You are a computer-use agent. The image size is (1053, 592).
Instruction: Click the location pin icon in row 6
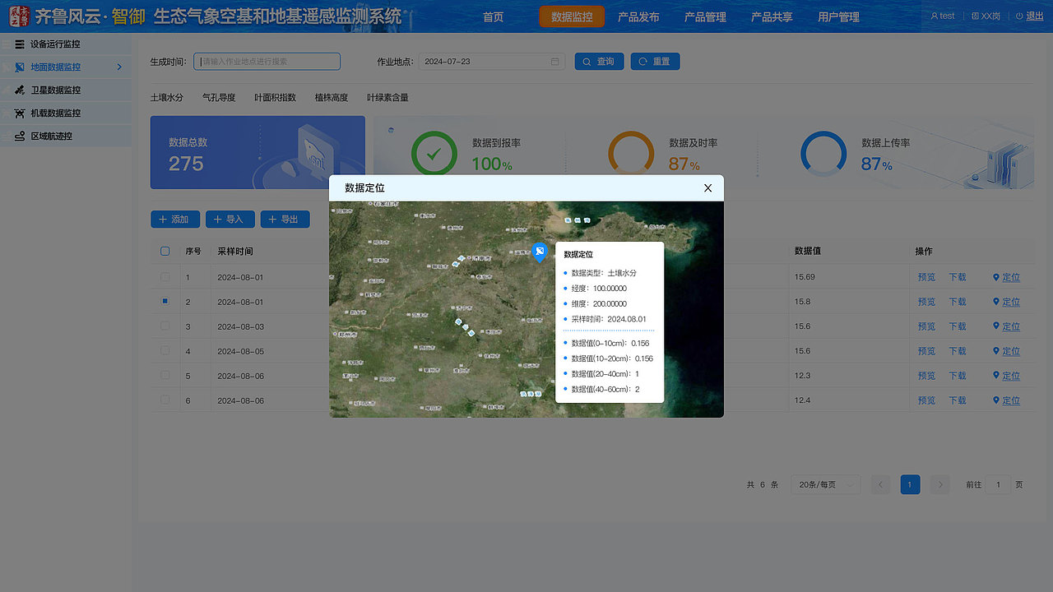tap(996, 400)
